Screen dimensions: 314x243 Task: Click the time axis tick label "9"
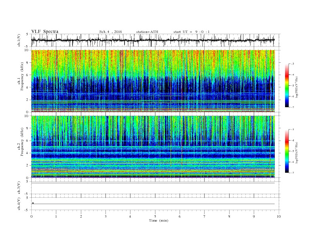254,216
